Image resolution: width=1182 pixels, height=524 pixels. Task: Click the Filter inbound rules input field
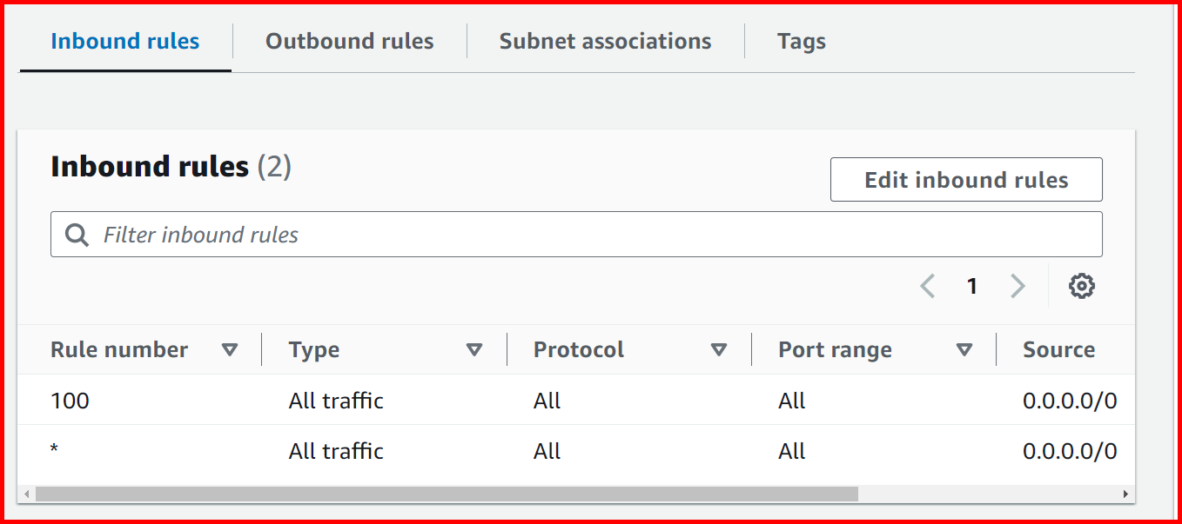click(x=348, y=234)
